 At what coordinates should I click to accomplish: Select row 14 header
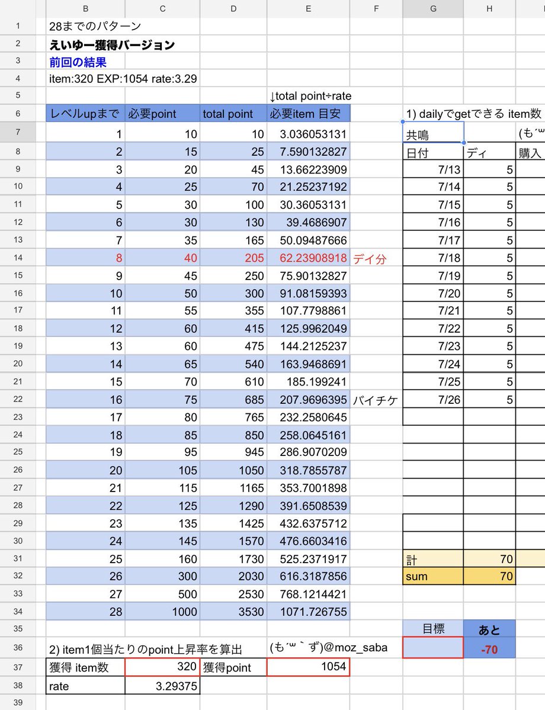coord(18,258)
